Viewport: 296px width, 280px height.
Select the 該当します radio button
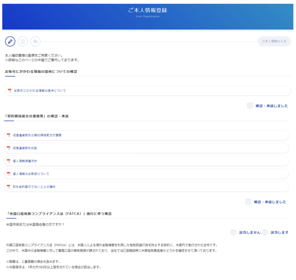265,232
